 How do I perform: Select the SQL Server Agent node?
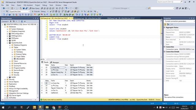click(15, 96)
